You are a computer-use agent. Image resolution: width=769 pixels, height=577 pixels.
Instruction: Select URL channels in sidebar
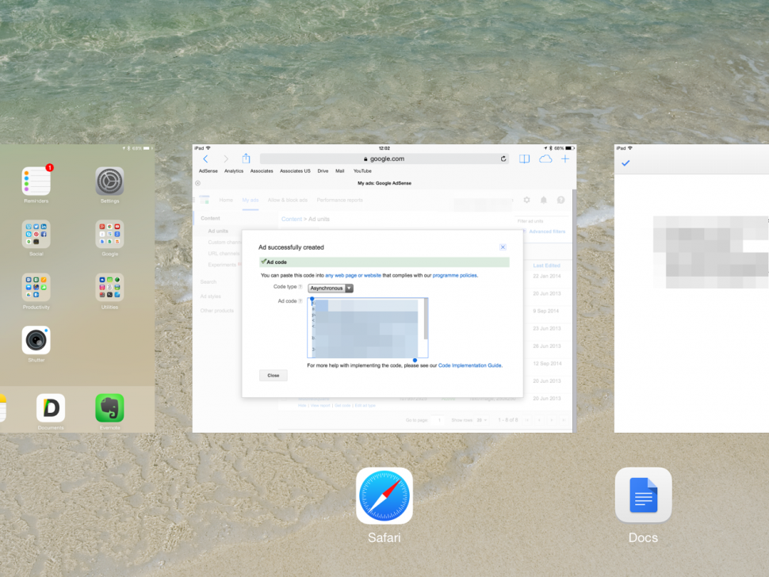coord(224,254)
